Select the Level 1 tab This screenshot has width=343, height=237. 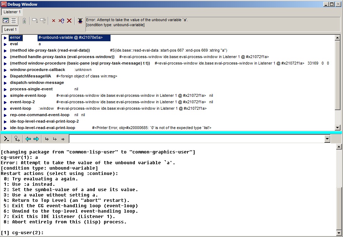pos(10,29)
